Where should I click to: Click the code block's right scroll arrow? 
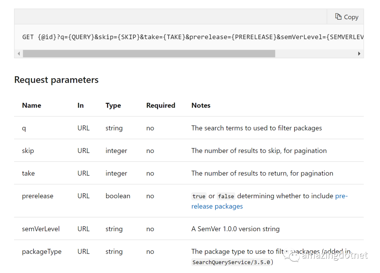359,54
